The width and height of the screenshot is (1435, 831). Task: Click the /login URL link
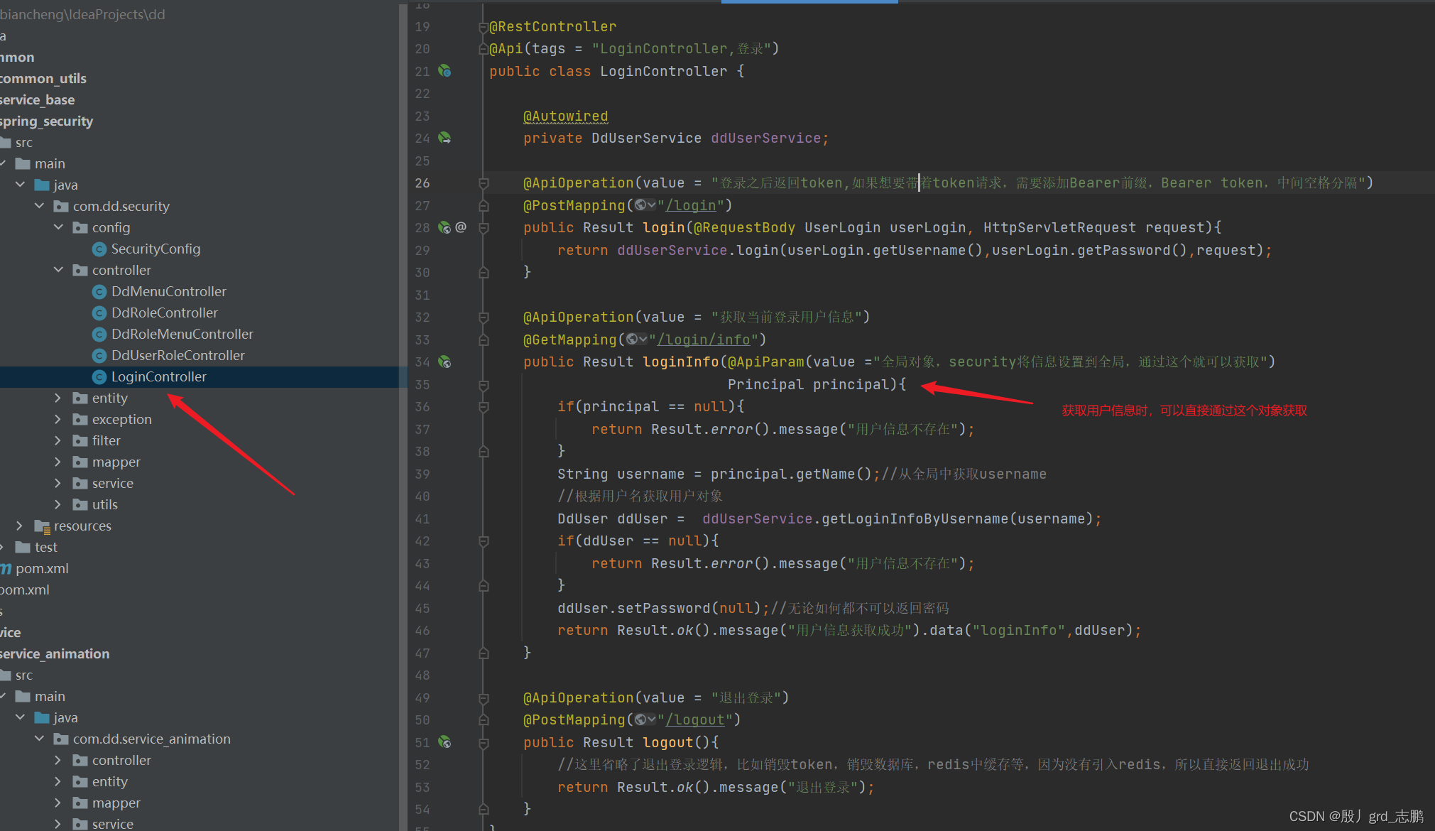pos(691,205)
